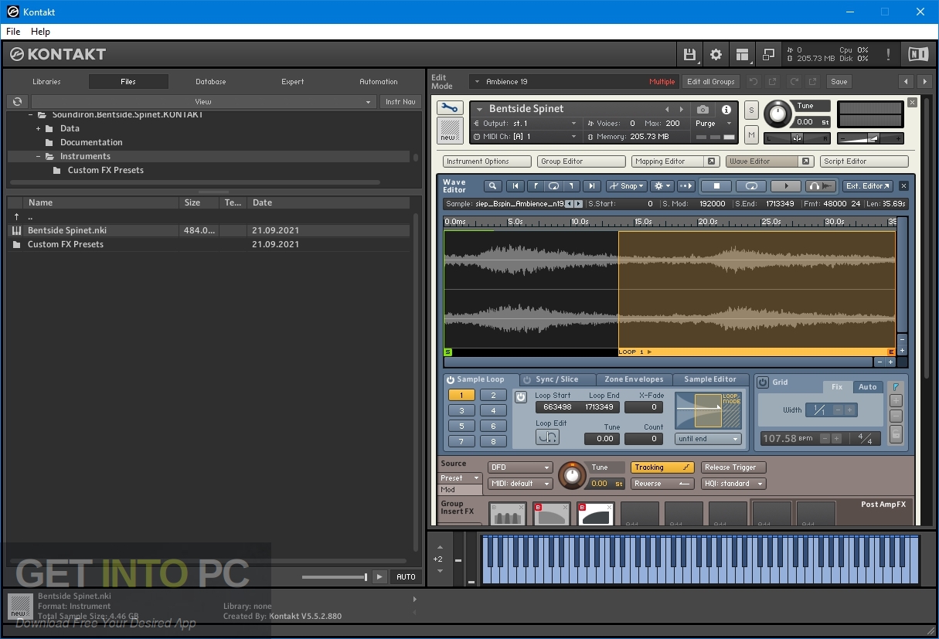The image size is (939, 639).
Task: Click the auto pre-listen headphone icon
Action: tap(822, 185)
